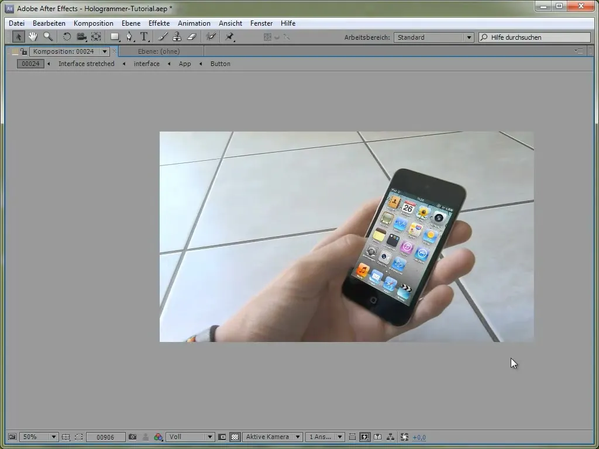Open the Hilfe menu
The width and height of the screenshot is (599, 449).
288,23
